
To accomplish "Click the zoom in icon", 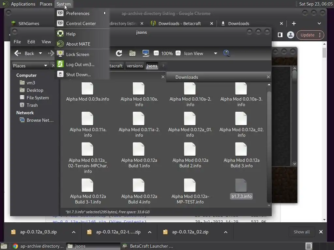I will [178, 53].
